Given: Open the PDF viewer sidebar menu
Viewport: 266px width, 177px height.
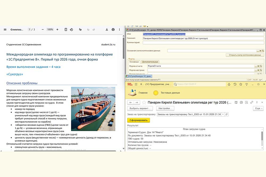Looking at the screenshot, I should [x=5, y=29].
